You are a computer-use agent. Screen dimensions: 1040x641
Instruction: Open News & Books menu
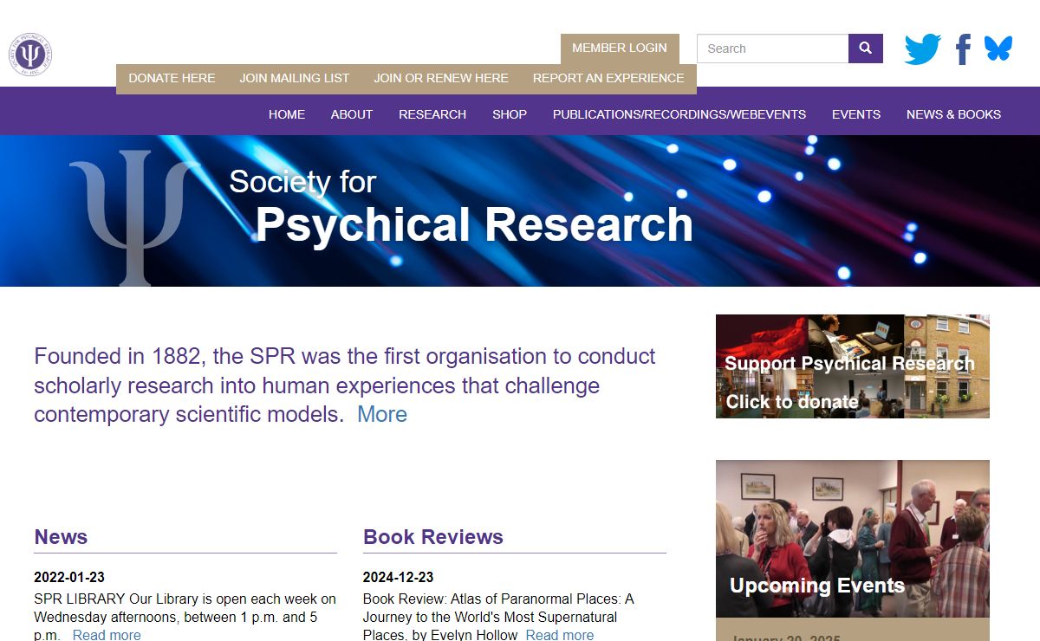(x=953, y=114)
